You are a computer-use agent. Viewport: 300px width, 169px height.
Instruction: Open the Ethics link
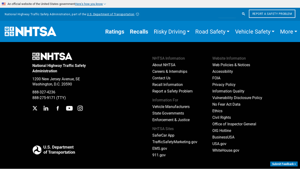coord(217,111)
